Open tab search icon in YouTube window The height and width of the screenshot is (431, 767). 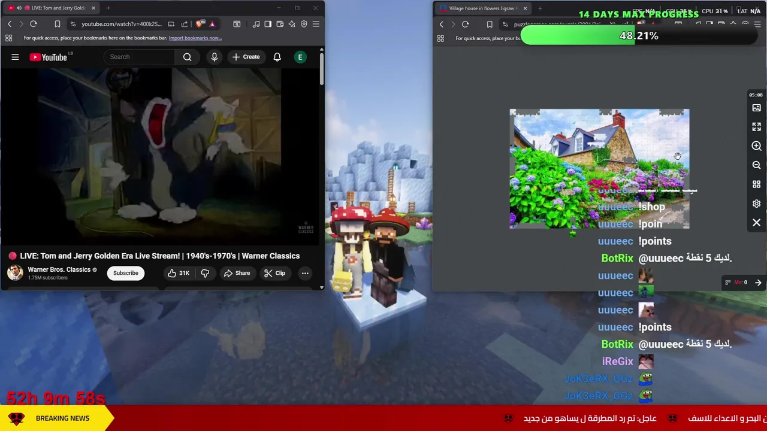point(237,24)
